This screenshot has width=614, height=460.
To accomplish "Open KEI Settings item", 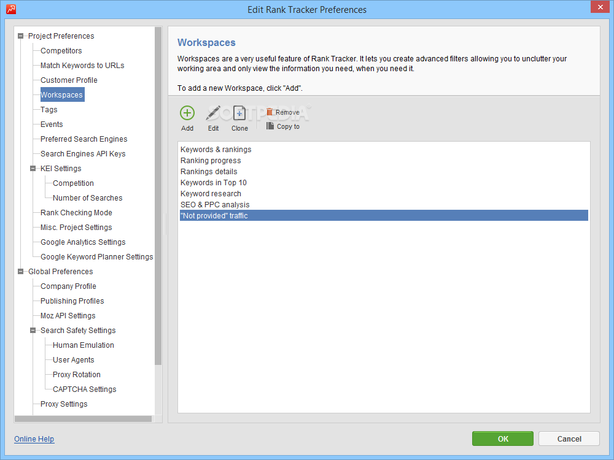I will pos(61,169).
